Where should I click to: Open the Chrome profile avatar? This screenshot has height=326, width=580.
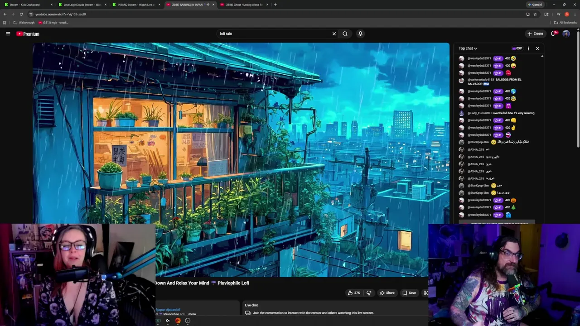566,14
